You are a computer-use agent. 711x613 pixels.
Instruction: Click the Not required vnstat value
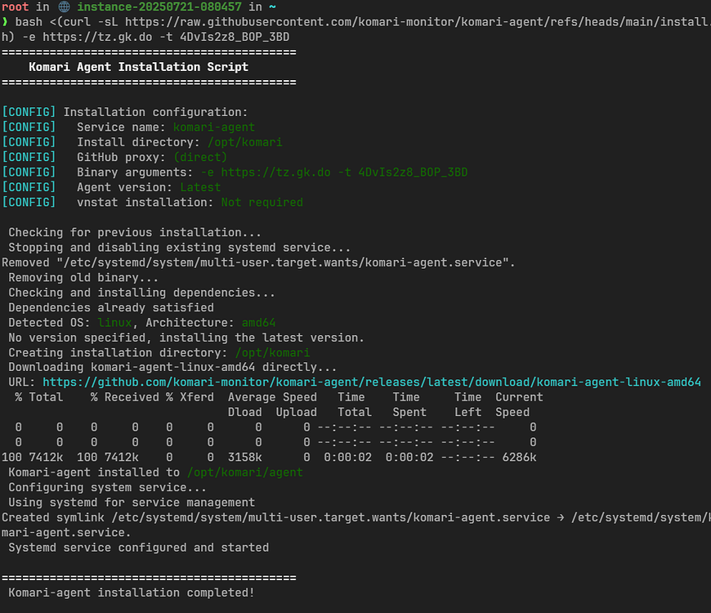[x=262, y=202]
